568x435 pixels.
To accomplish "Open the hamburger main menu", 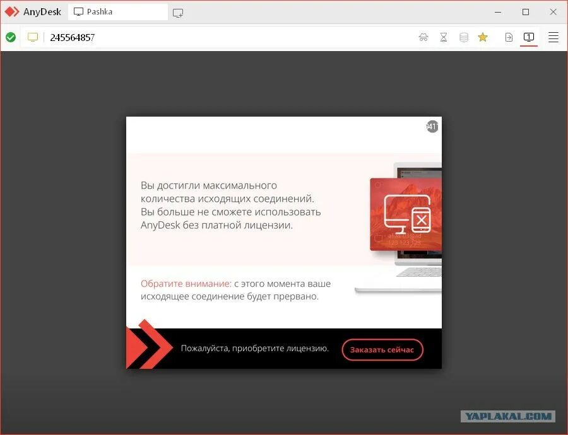I will (553, 37).
